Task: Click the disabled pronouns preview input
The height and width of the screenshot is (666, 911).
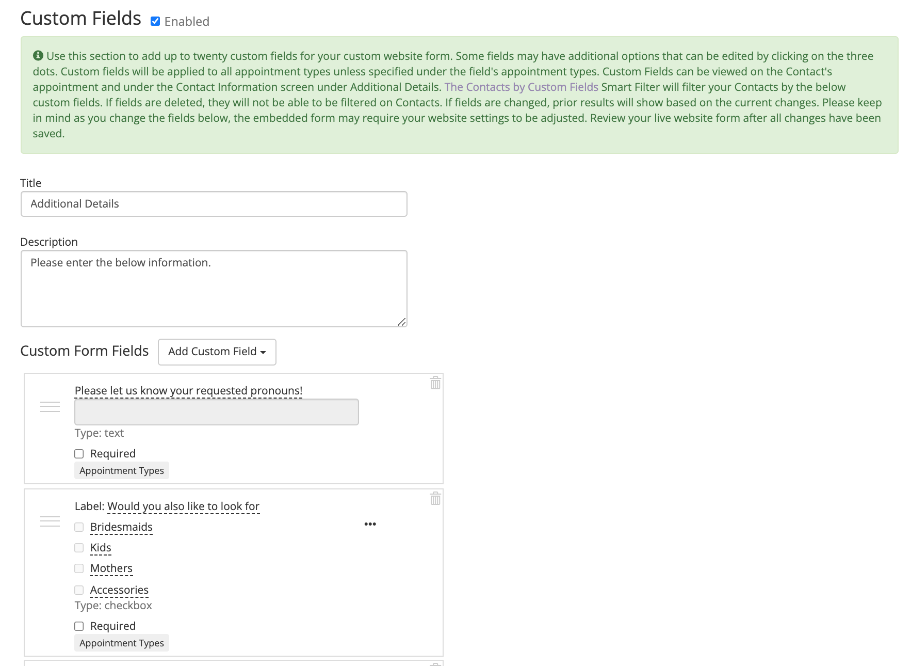Action: tap(217, 412)
